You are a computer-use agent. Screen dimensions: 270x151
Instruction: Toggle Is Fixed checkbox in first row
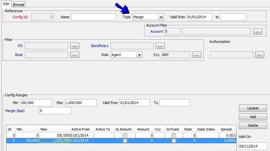coord(174,135)
